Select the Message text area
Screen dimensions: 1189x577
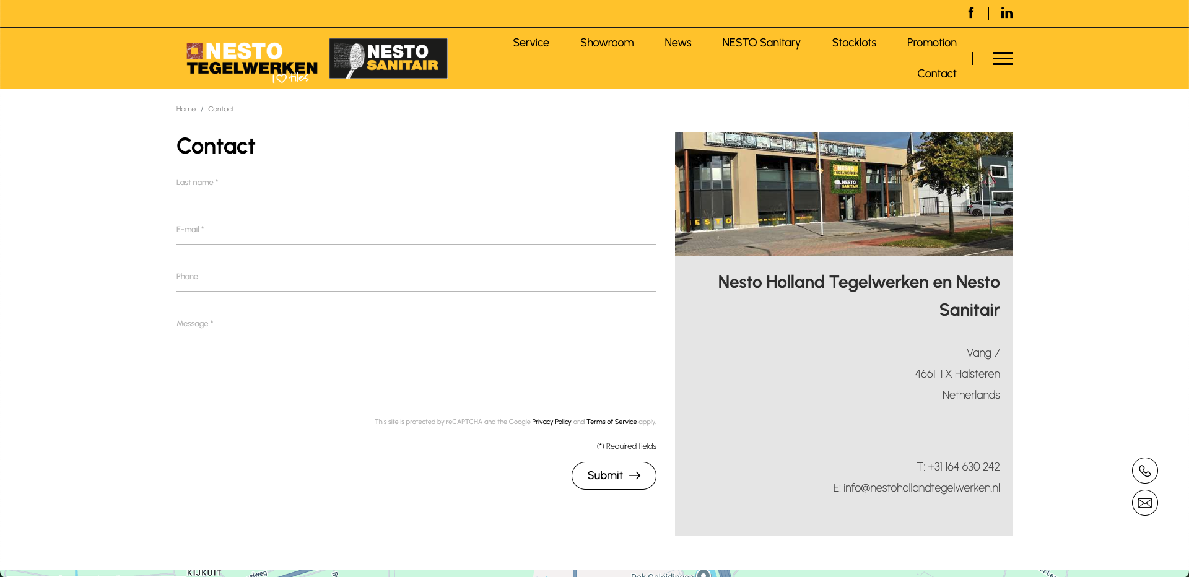point(416,348)
